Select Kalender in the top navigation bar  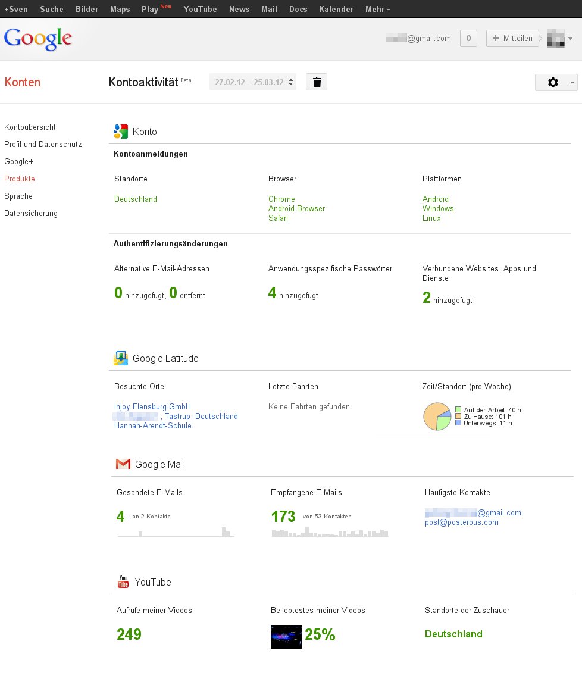tap(336, 9)
